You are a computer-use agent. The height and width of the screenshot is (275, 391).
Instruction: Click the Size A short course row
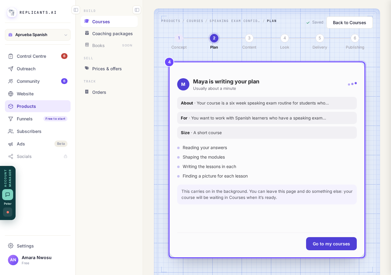pyautogui.click(x=267, y=133)
